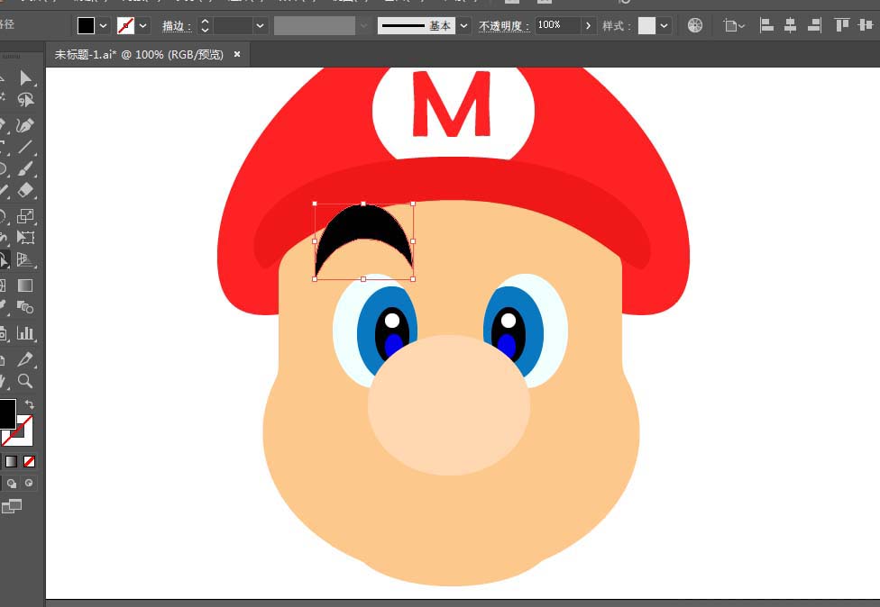
Task: Expand the opacity 100% arrow
Action: click(588, 25)
